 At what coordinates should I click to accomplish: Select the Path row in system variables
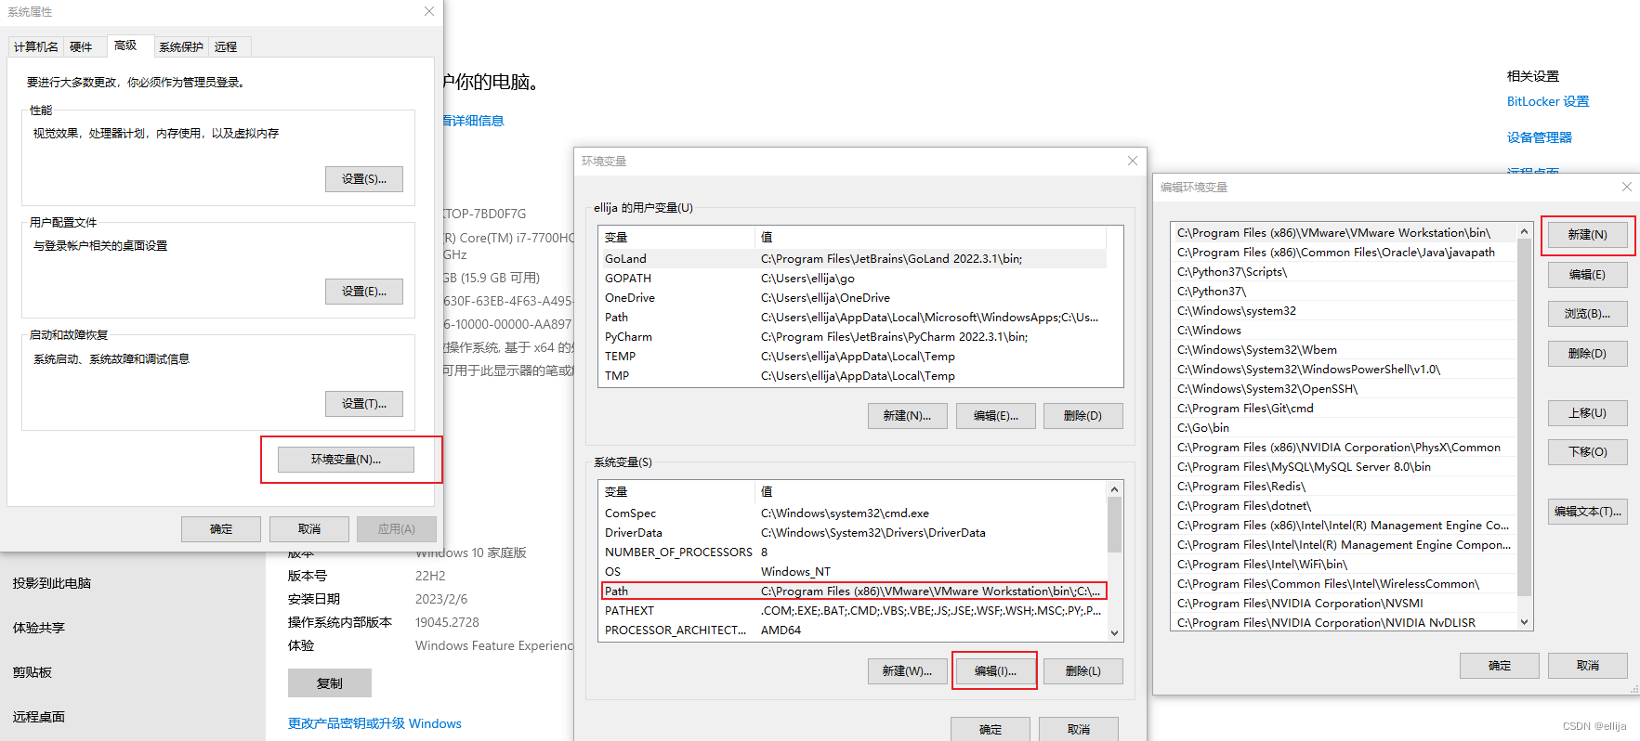853,591
